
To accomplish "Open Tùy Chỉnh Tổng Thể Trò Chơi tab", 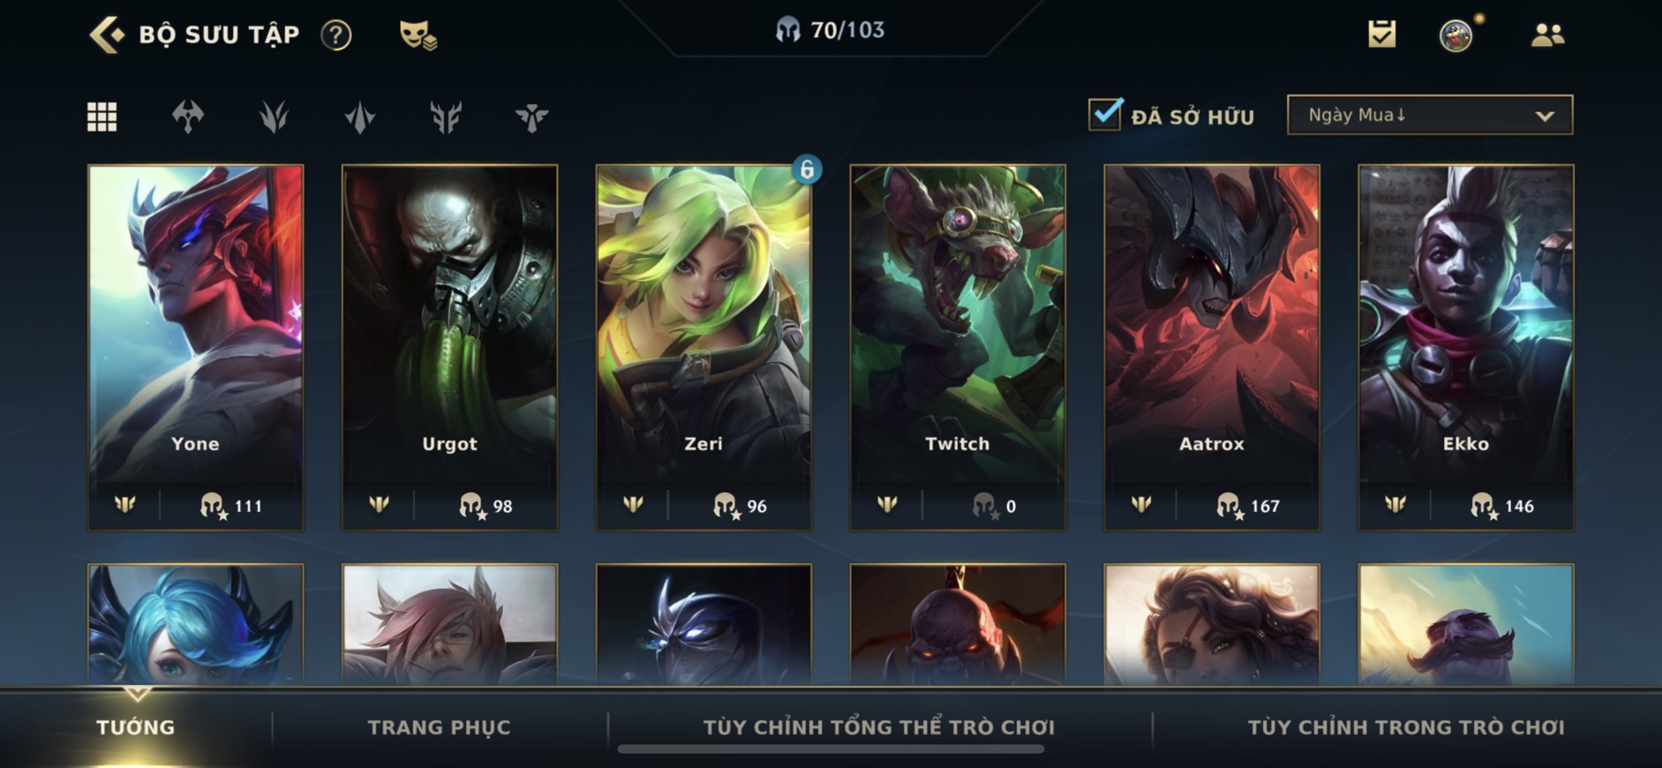I will click(879, 727).
